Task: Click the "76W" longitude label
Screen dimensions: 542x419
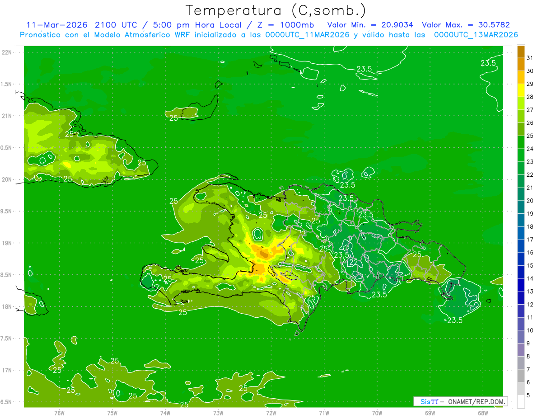Action: (x=59, y=413)
